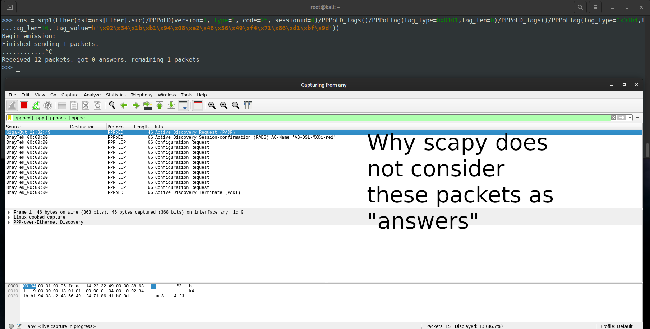The width and height of the screenshot is (650, 329).
Task: Toggle auto-scroll during live capture
Action: pos(183,105)
